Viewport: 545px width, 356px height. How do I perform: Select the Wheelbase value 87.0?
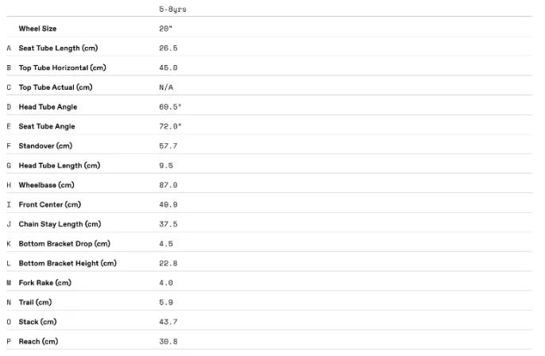(168, 185)
